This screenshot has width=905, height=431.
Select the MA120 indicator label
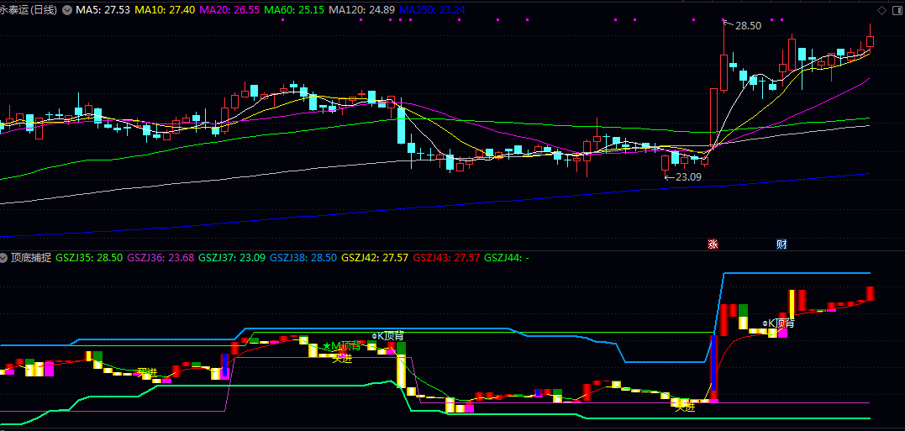[361, 10]
